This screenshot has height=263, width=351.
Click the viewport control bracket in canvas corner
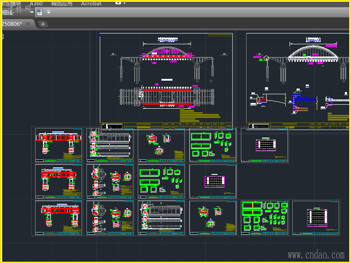coord(2,36)
